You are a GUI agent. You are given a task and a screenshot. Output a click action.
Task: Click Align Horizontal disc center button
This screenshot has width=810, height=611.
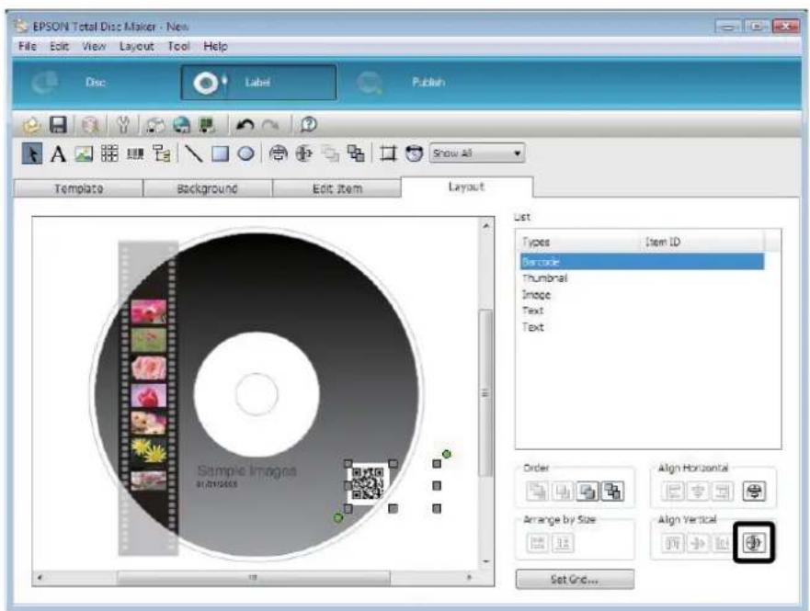(x=754, y=491)
